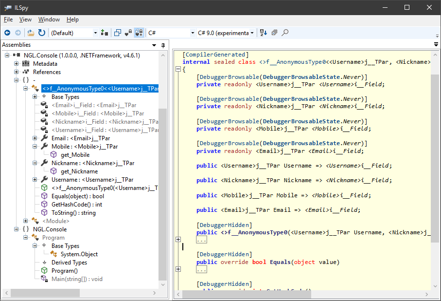Viewport: 441px width, 301px height.
Task: Click the System.Object base type icon
Action: pos(53,254)
